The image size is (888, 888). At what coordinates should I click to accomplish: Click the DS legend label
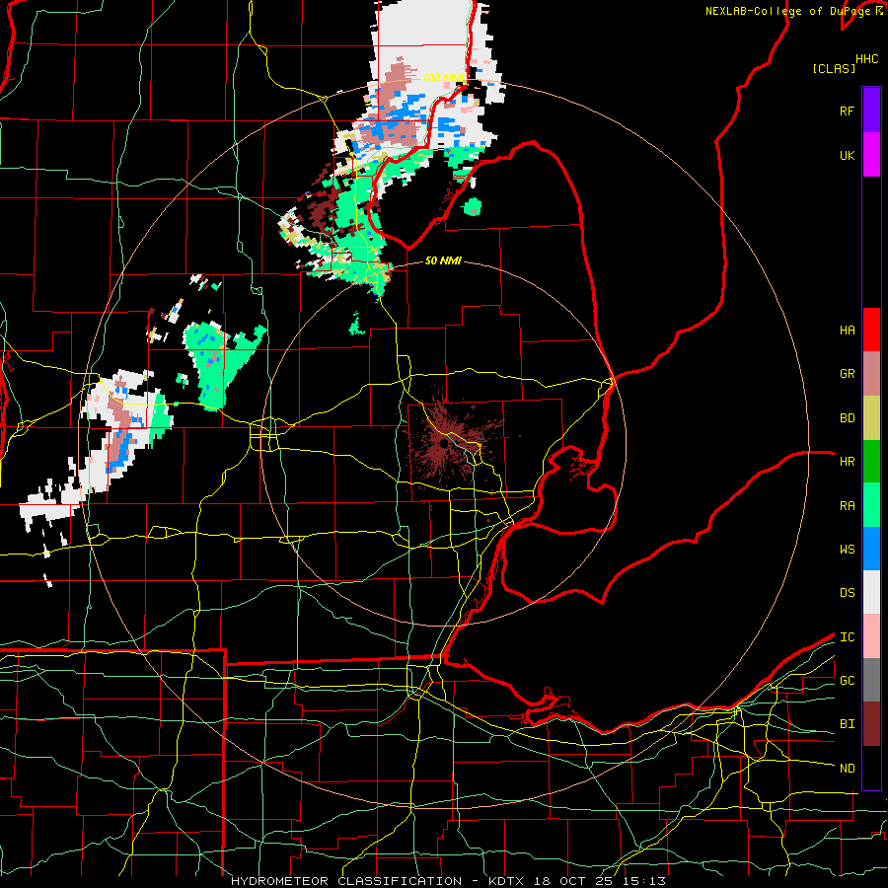848,592
